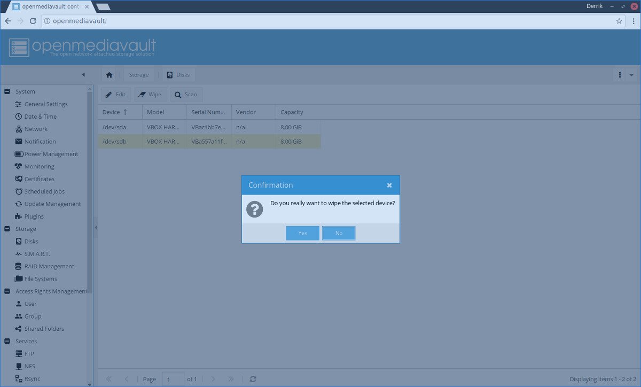
Task: Click the Scan magnifier toolbar icon
Action: (x=178, y=95)
